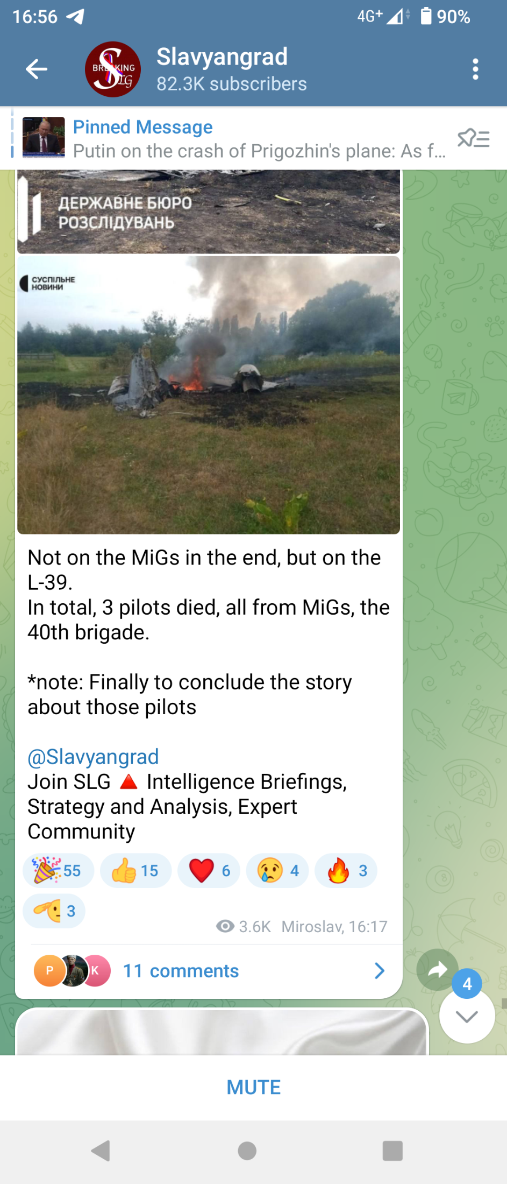The height and width of the screenshot is (1184, 507).
Task: Toggle thumbs up reaction with 15
Action: (x=135, y=870)
